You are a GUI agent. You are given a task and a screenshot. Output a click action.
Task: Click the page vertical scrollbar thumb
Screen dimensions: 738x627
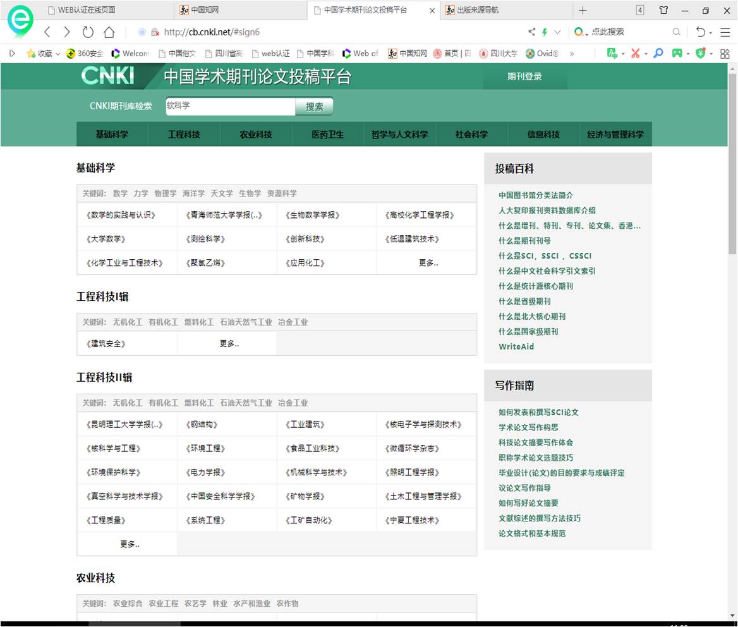pos(732,164)
